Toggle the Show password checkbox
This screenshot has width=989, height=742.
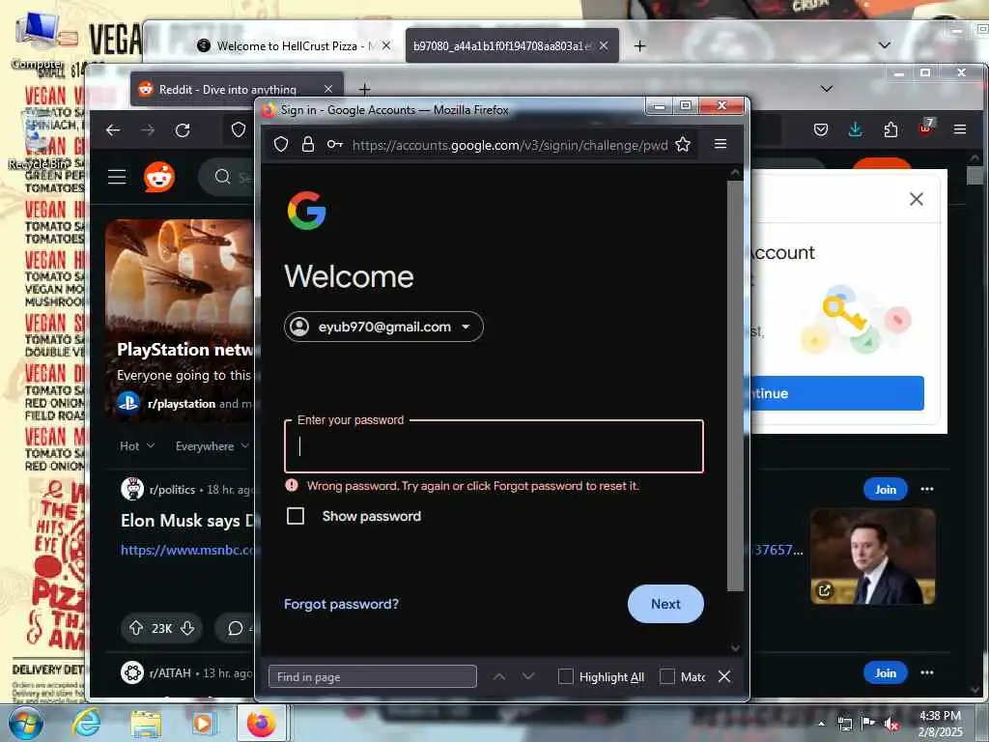[296, 516]
